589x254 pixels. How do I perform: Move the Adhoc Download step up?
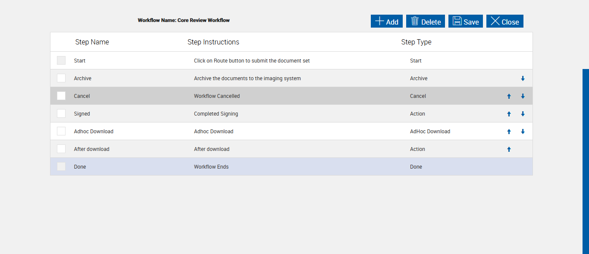coord(509,132)
